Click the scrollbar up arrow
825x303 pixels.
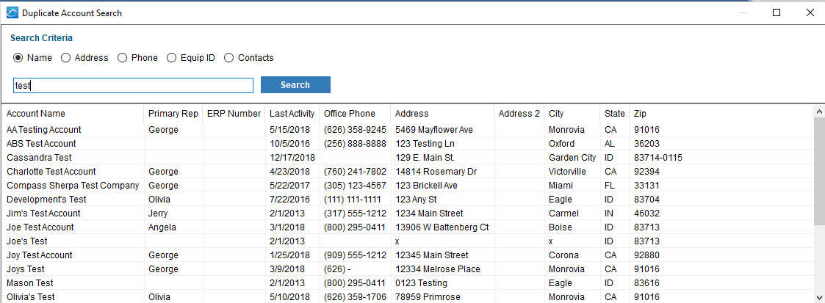click(818, 112)
